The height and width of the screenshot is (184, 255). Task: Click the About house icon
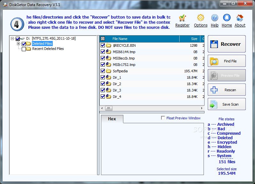[x=240, y=18]
